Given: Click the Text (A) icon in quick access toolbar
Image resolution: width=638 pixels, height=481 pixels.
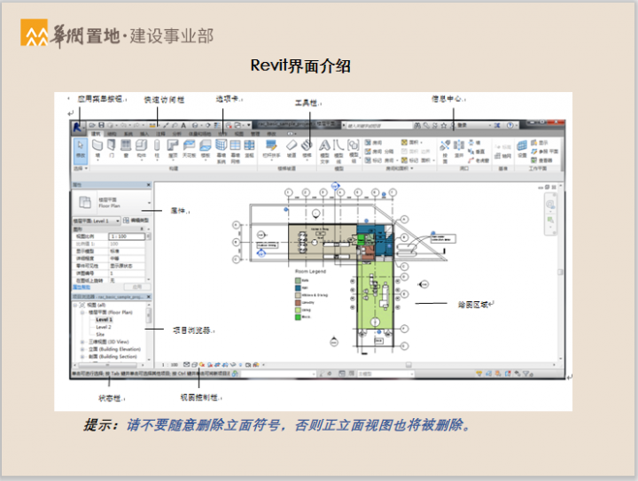Looking at the screenshot, I should [x=183, y=125].
